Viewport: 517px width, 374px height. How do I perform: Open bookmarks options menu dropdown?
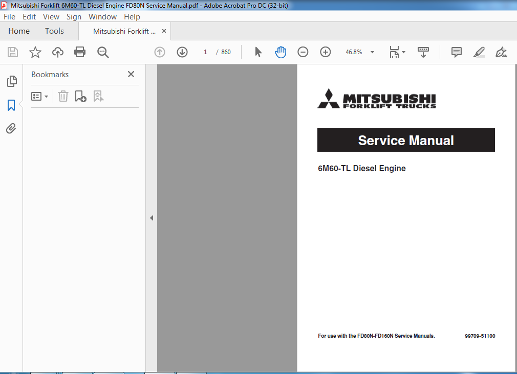pyautogui.click(x=39, y=97)
